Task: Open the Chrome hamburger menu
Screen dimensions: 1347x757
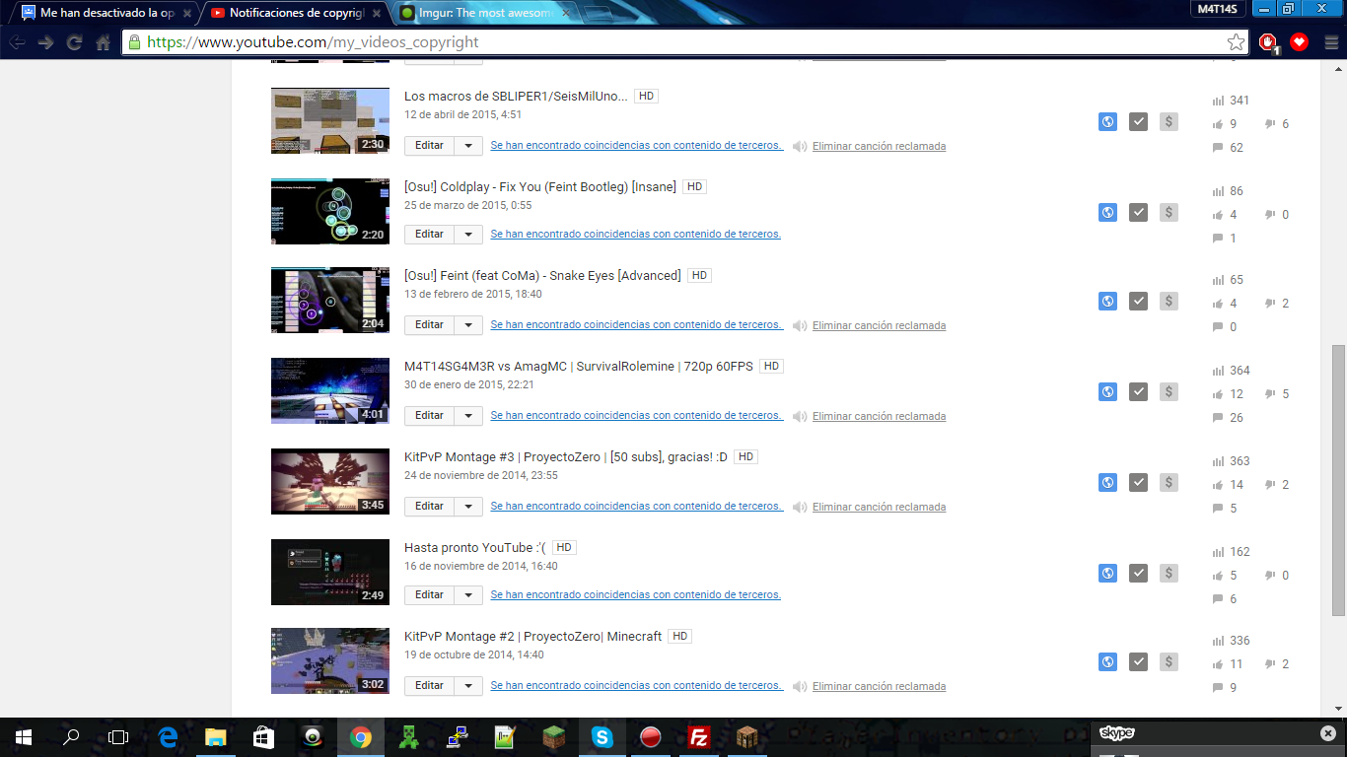Action: 1330,42
